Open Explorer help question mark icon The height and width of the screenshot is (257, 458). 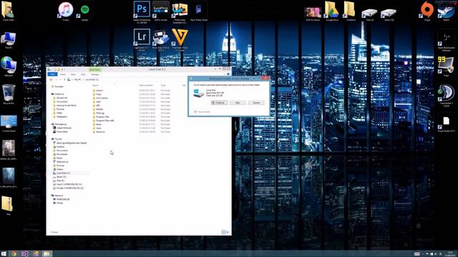pos(228,74)
